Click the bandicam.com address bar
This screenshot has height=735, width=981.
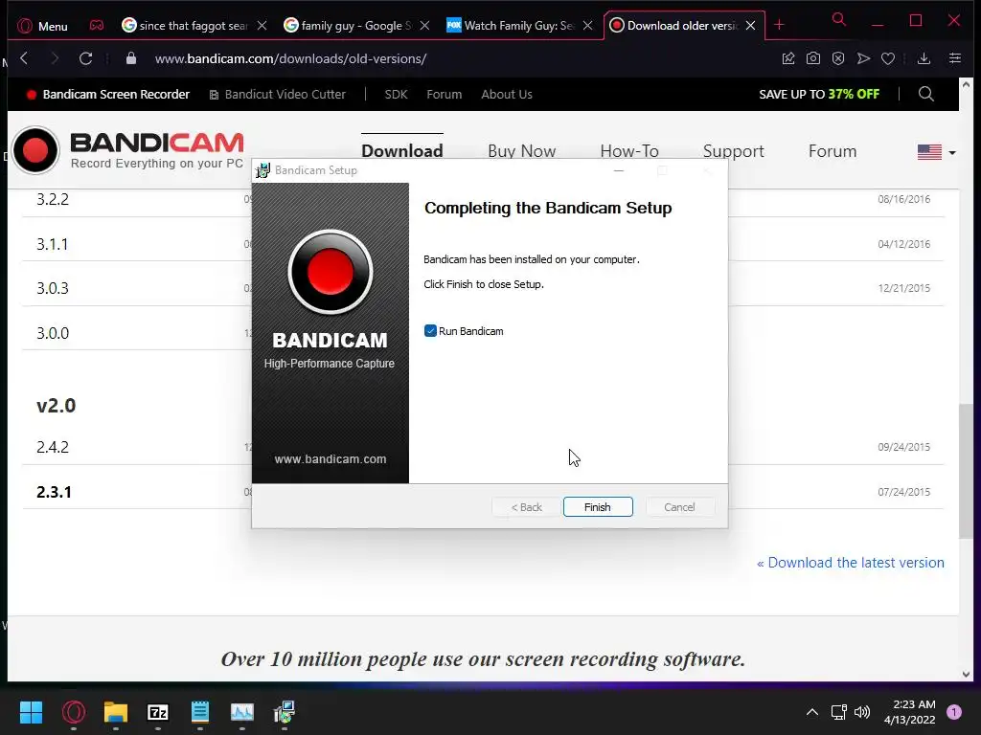pyautogui.click(x=291, y=58)
